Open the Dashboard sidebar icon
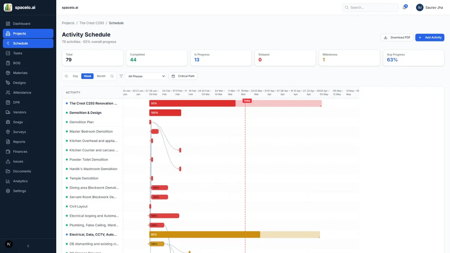The width and height of the screenshot is (450, 253). click(x=8, y=24)
